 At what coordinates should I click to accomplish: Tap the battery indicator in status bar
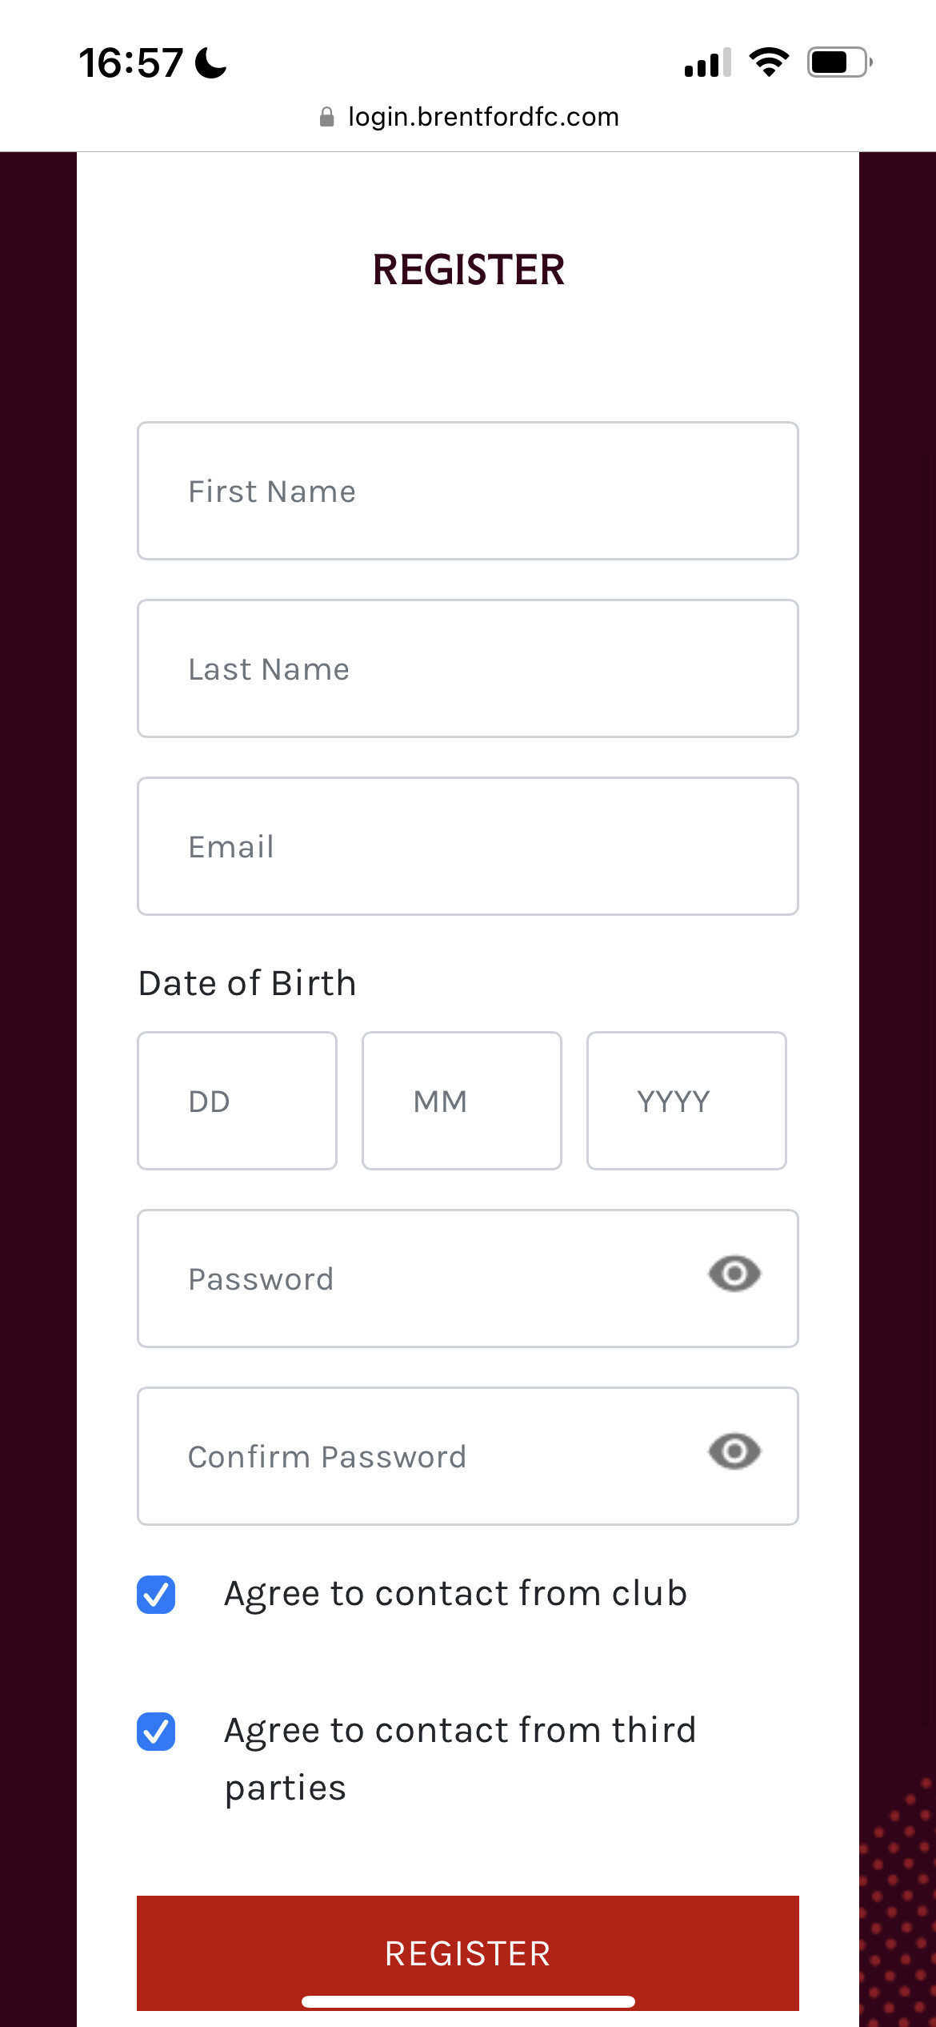coord(839,62)
